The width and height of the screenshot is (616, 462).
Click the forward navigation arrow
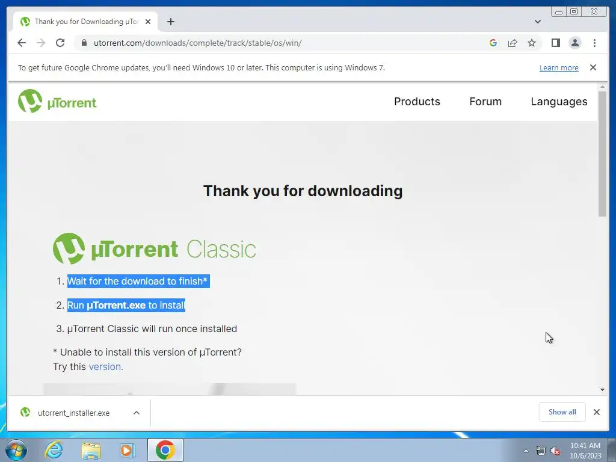coord(41,43)
